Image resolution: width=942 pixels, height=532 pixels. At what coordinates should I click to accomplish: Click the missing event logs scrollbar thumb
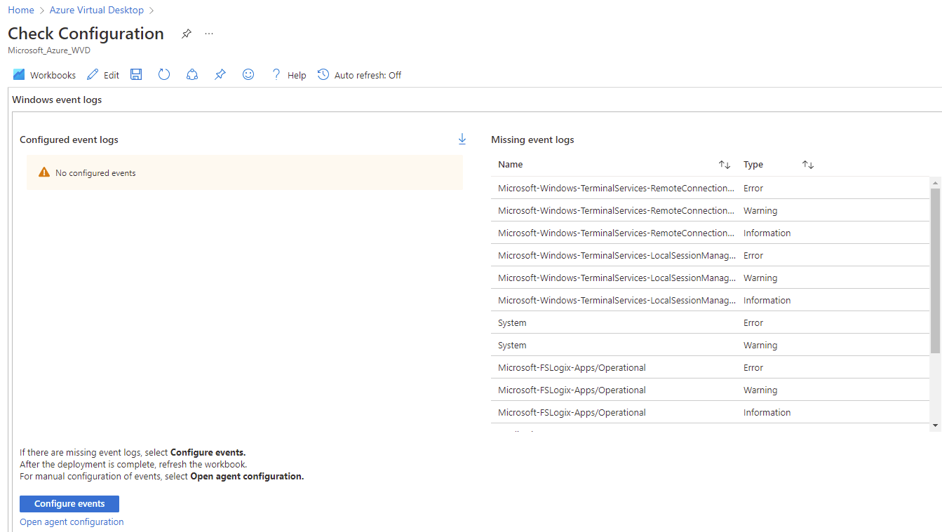935,271
